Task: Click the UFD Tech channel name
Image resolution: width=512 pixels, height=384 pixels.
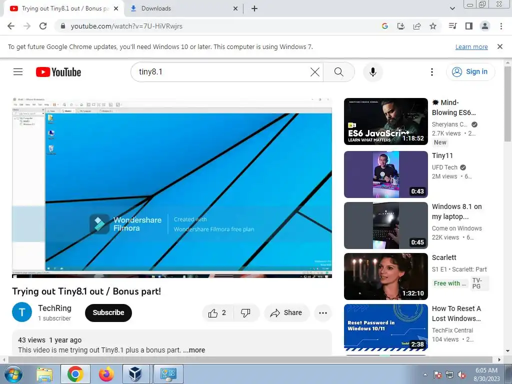Action: 444,167
